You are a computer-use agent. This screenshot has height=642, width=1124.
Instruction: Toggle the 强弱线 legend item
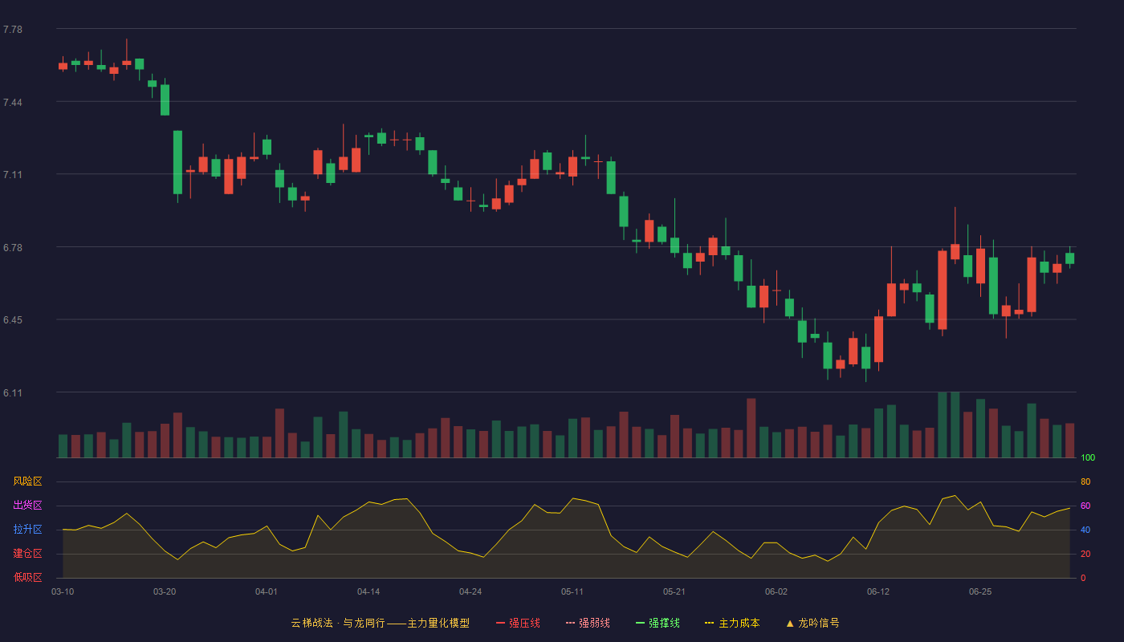tap(588, 623)
